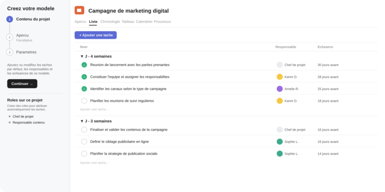This screenshot has width=385, height=192.
Task: Mark Planifier les reunions de suivi complete
Action: tap(84, 101)
